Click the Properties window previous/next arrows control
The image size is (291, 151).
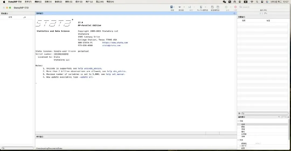[284, 117]
